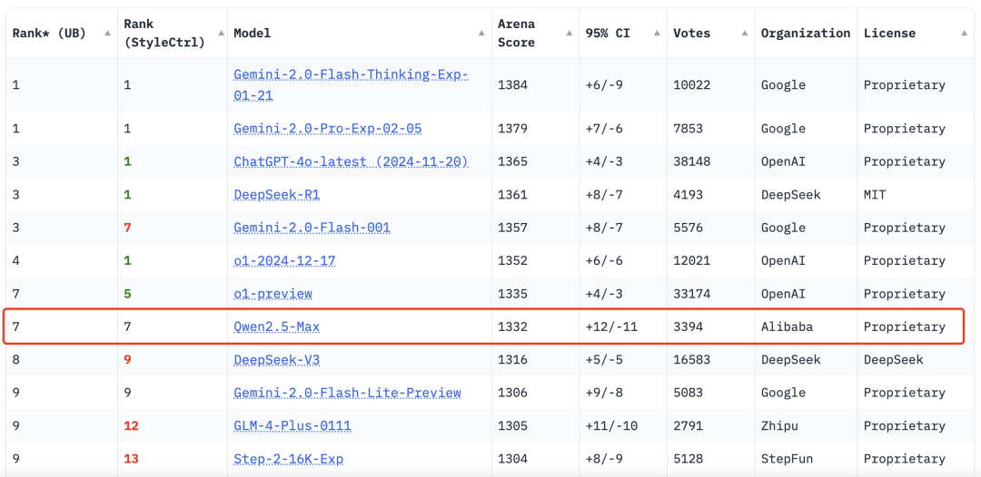
Task: Click the votes value 3394
Action: tap(689, 326)
